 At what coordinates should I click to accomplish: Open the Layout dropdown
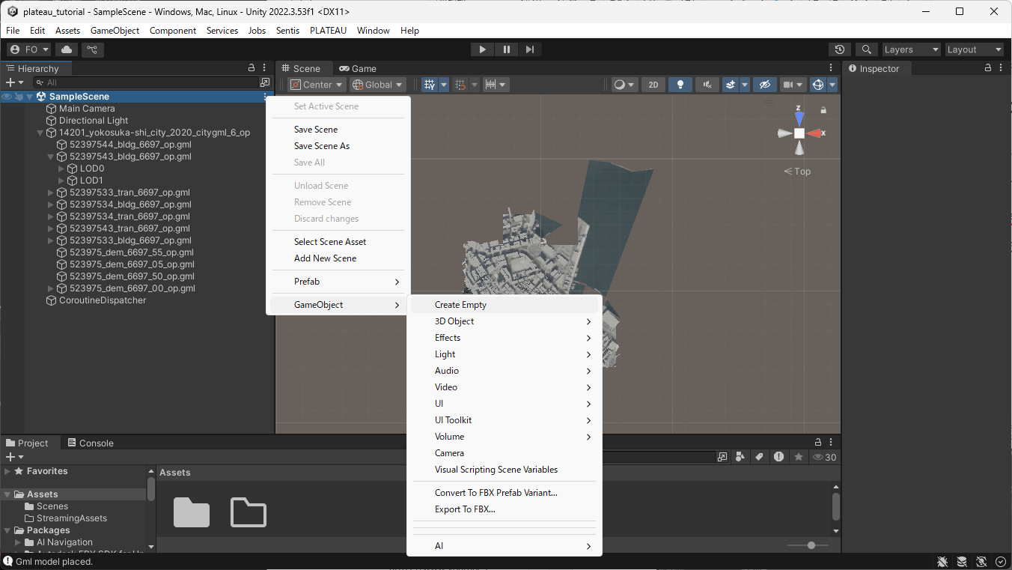pos(974,49)
